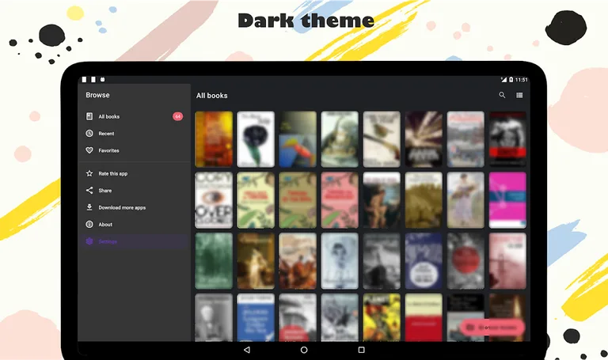
Task: Click the About info icon
Action: (89, 225)
